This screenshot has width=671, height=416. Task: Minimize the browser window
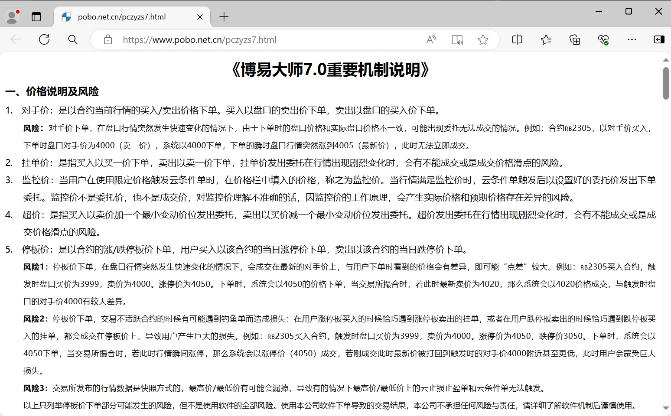pos(599,11)
